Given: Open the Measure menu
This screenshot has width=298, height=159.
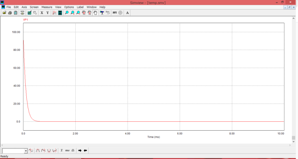Looking at the screenshot, I should [x=47, y=7].
